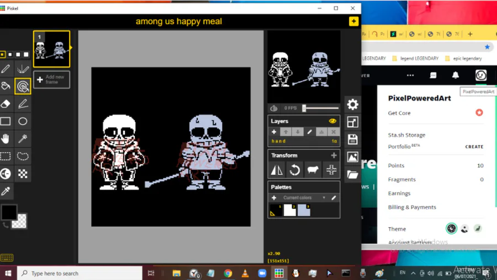497x280 pixels.
Task: Align image to center icon
Action: tap(331, 170)
